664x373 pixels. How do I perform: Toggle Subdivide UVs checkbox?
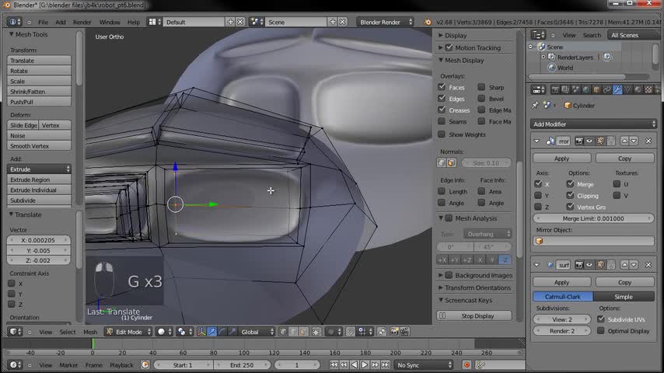coord(601,319)
